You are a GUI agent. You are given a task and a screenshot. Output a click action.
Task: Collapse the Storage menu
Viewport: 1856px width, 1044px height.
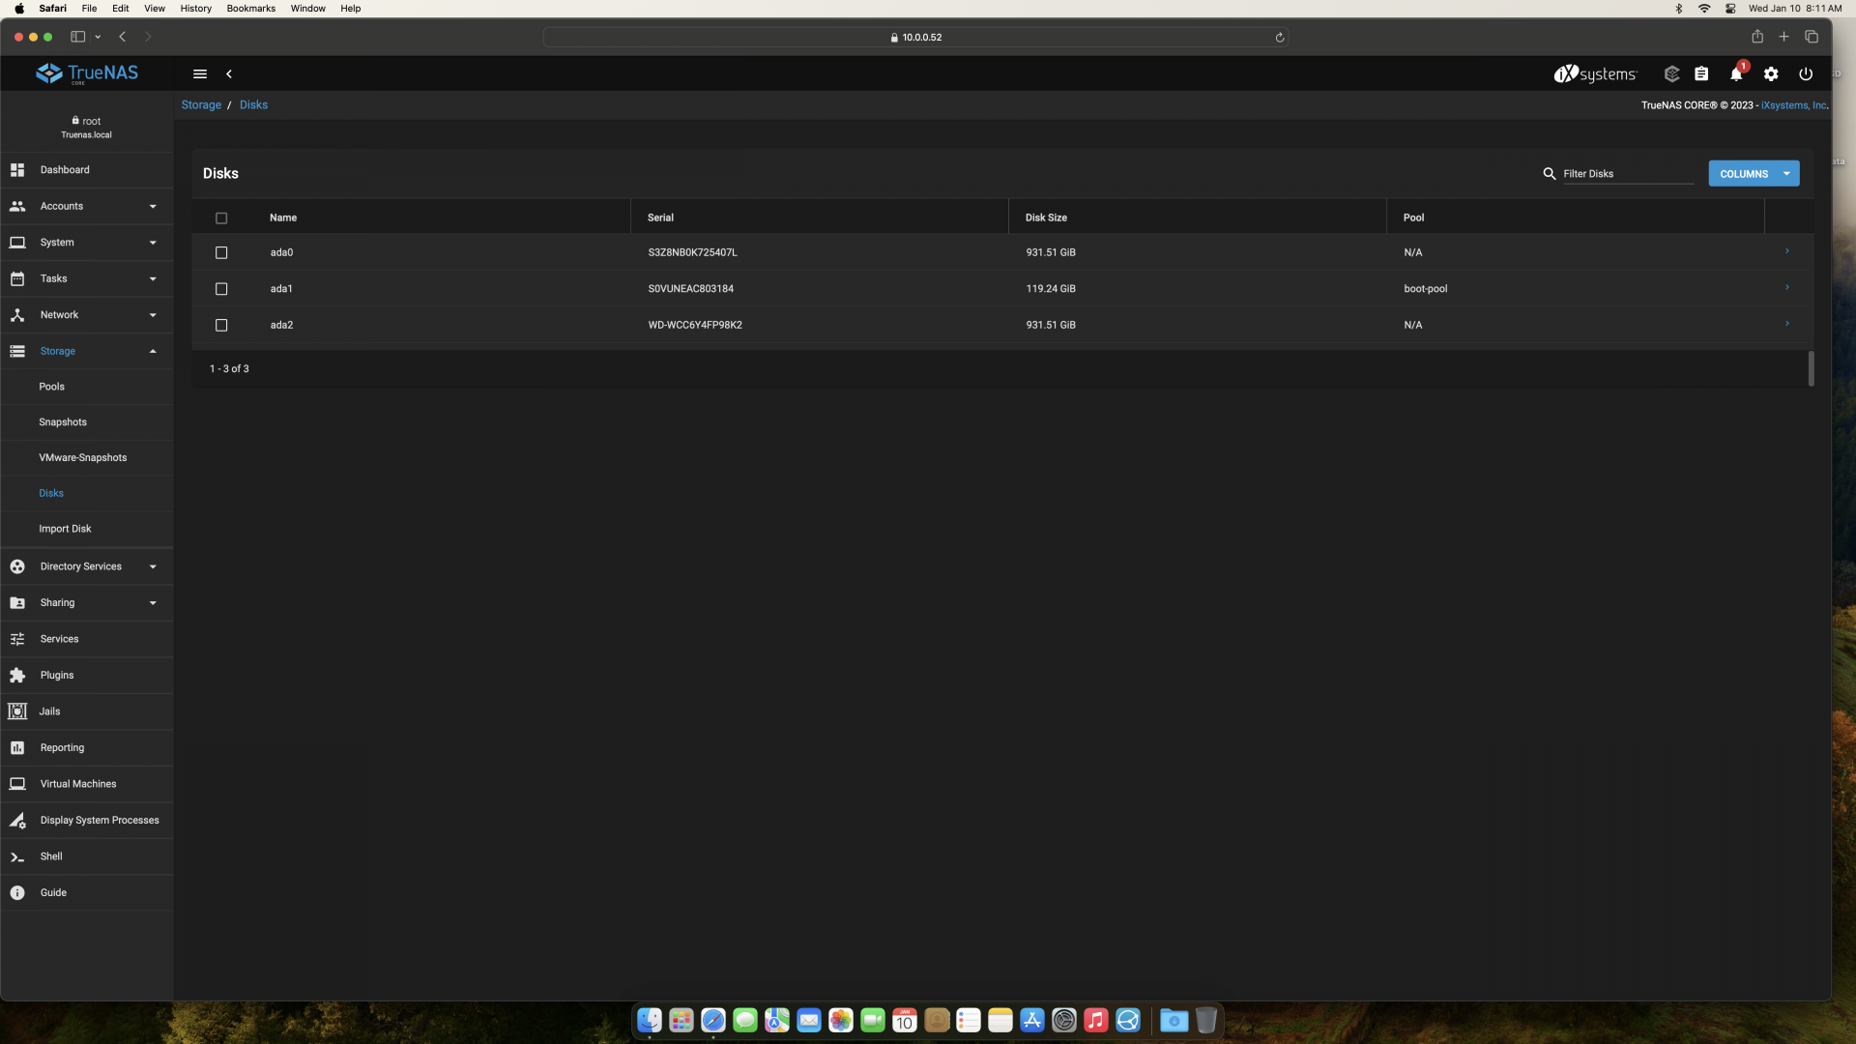(x=87, y=351)
